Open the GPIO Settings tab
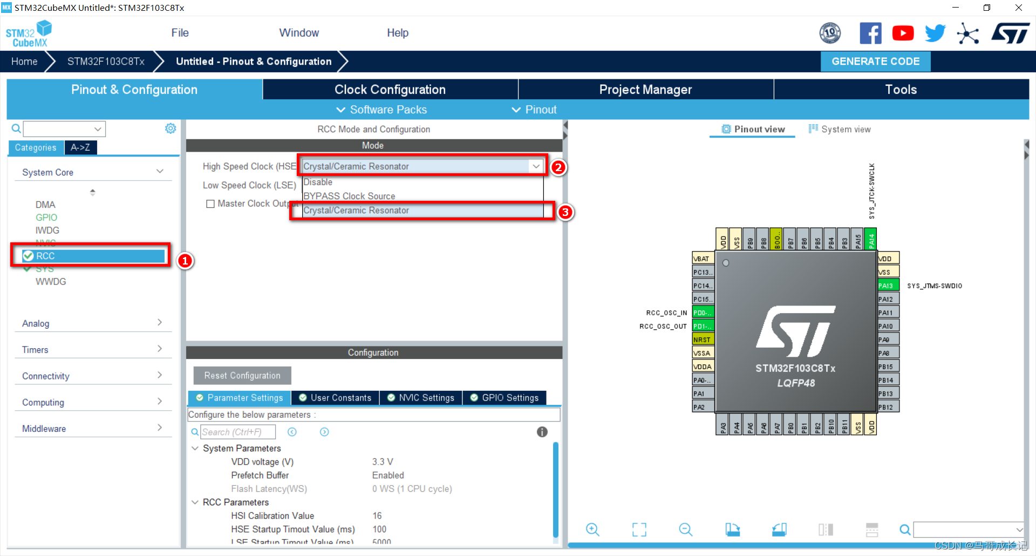The width and height of the screenshot is (1036, 556). [x=505, y=398]
